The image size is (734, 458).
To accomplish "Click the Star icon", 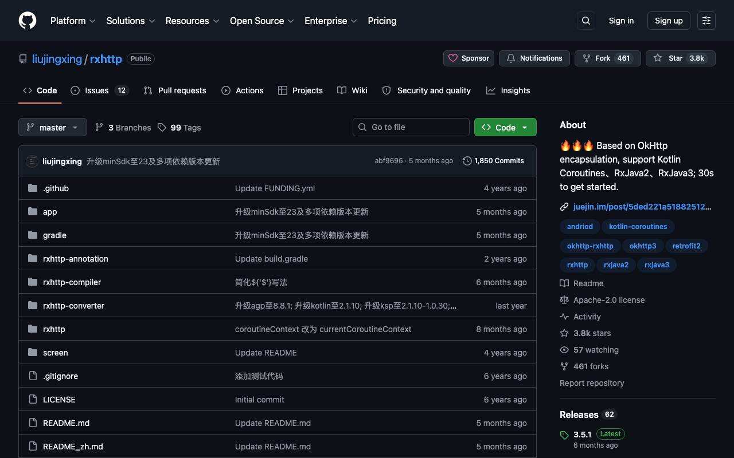I will pos(658,58).
